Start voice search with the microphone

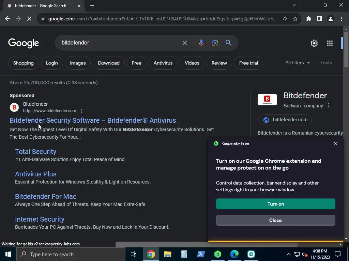(x=201, y=43)
